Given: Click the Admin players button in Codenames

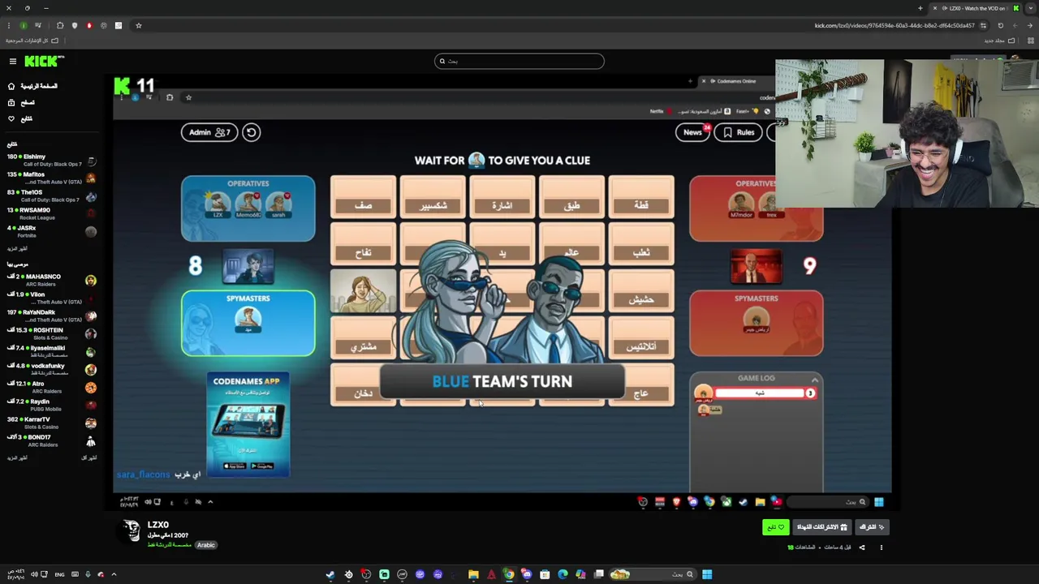Looking at the screenshot, I should pyautogui.click(x=209, y=132).
